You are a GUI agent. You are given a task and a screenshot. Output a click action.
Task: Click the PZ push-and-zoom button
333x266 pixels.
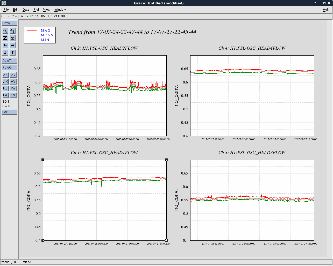click(5, 88)
